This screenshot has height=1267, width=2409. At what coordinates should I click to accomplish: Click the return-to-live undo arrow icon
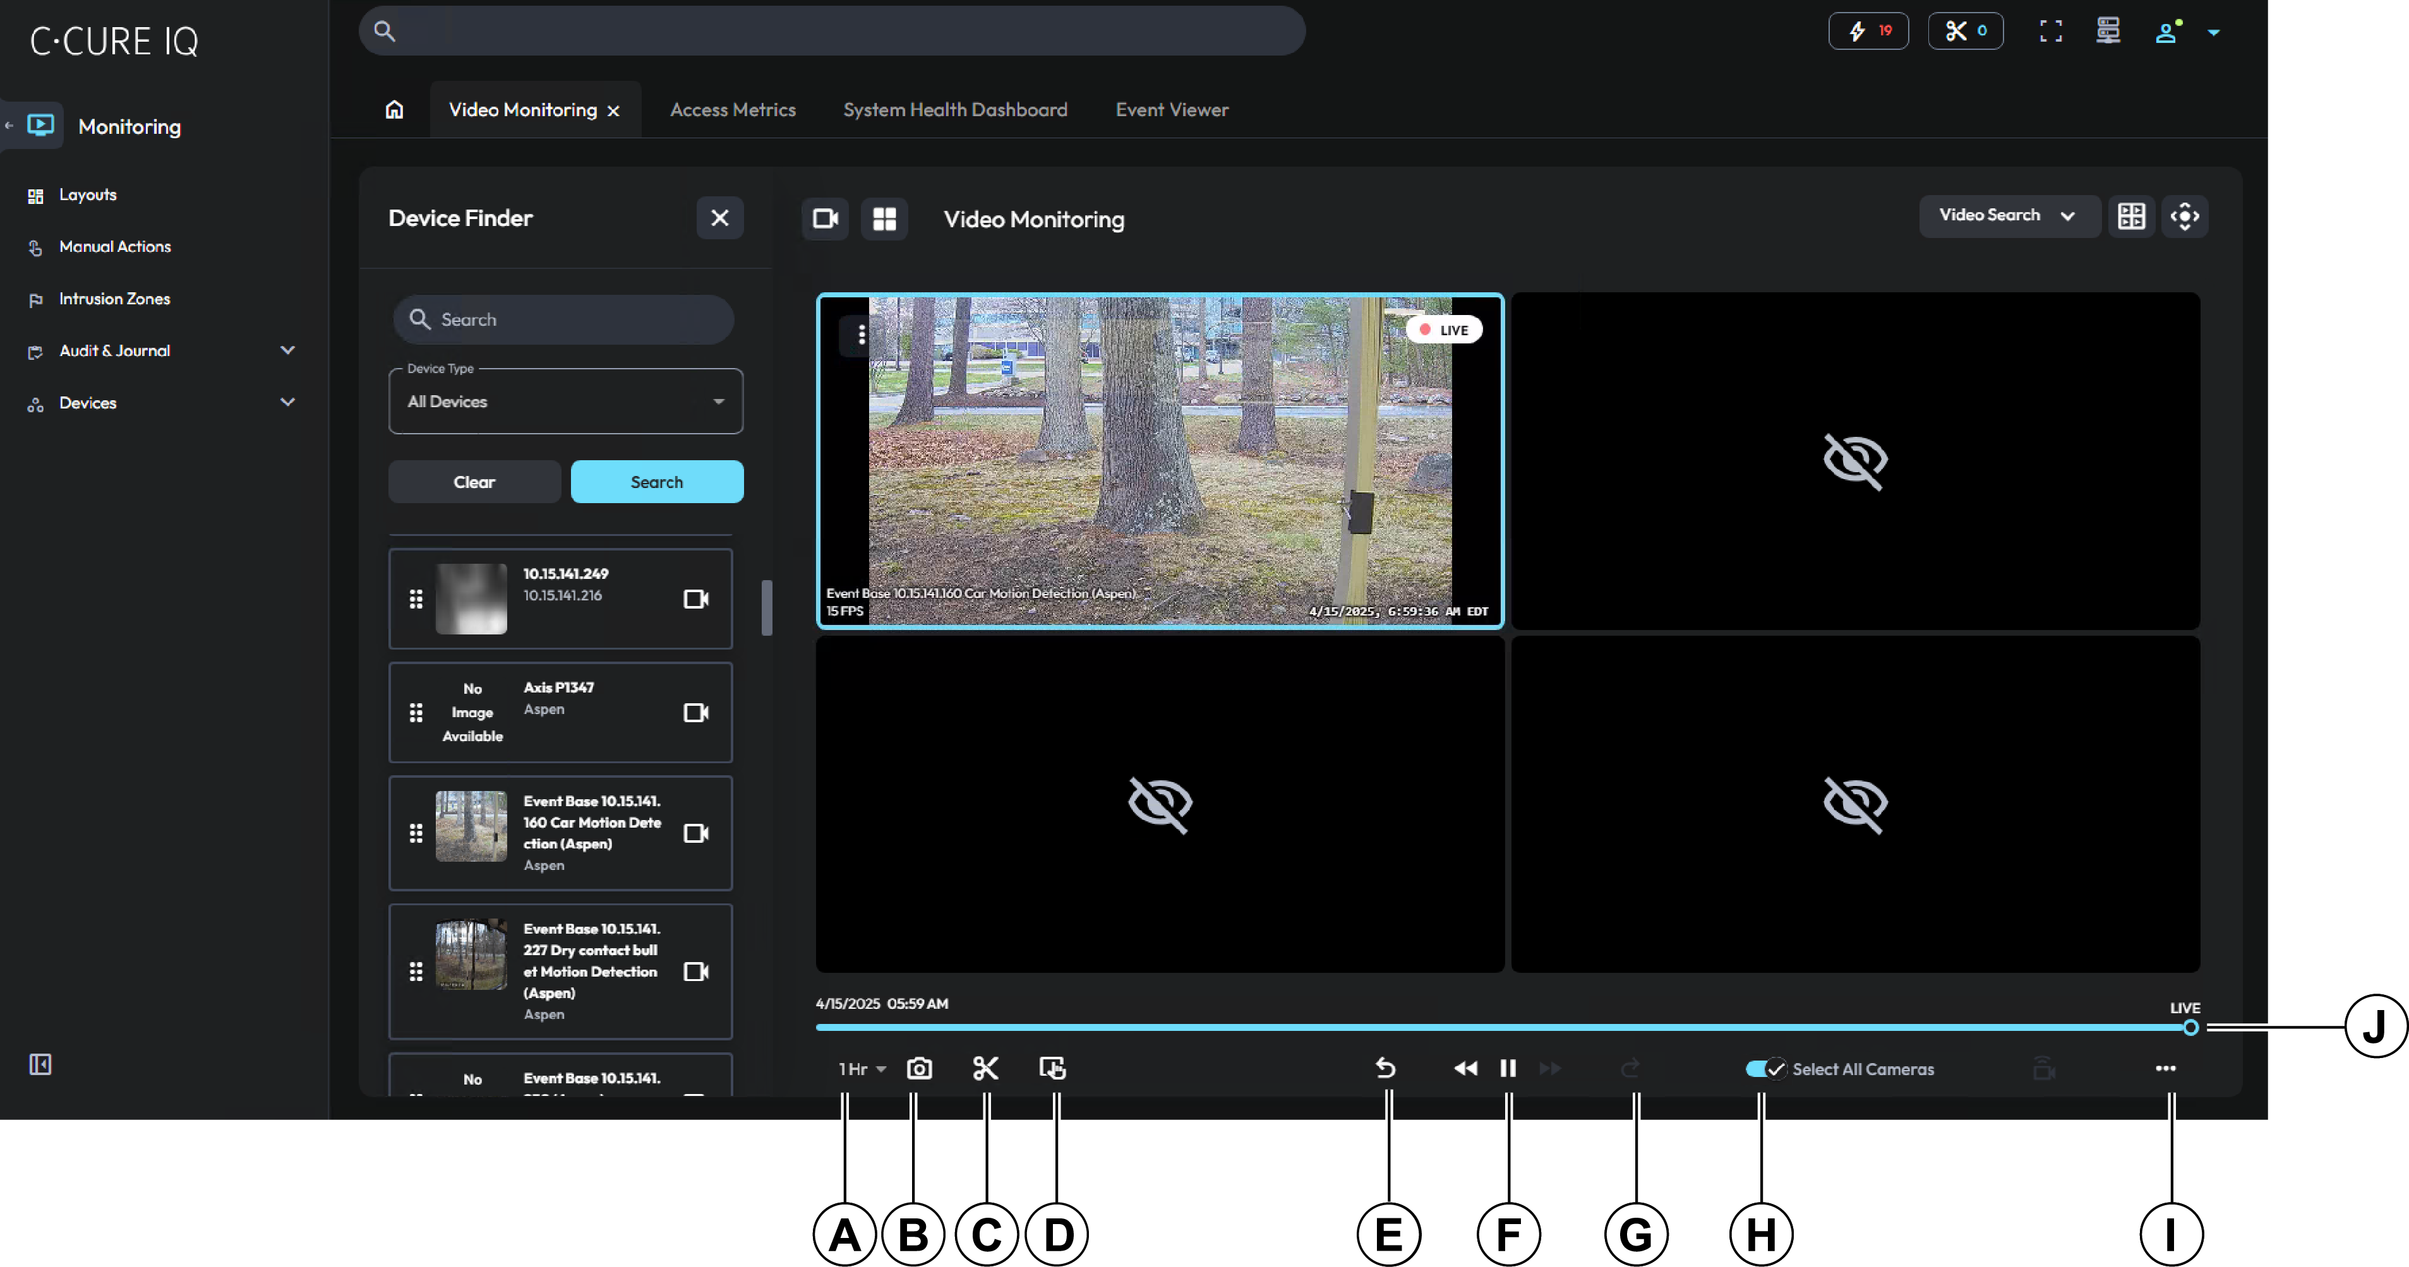click(x=1386, y=1068)
